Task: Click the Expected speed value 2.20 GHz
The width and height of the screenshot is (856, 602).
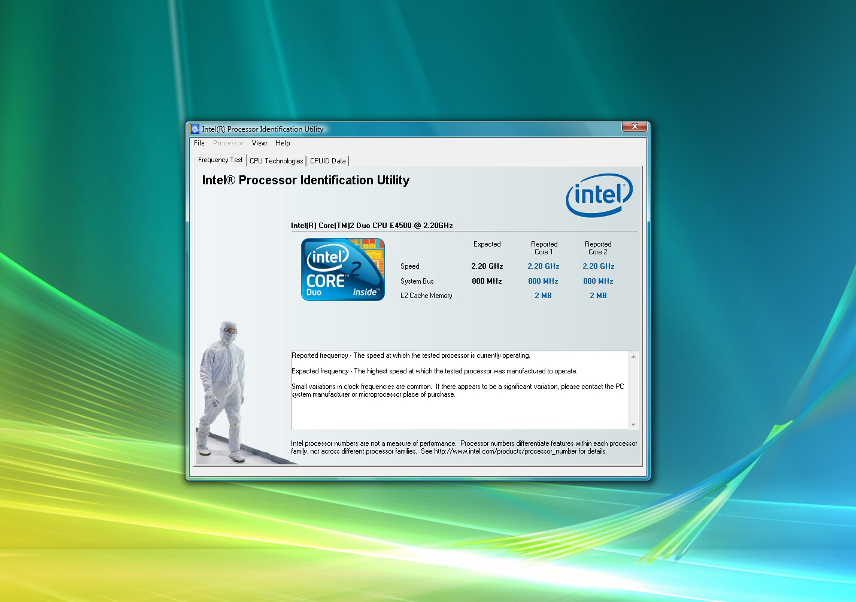Action: click(x=487, y=266)
